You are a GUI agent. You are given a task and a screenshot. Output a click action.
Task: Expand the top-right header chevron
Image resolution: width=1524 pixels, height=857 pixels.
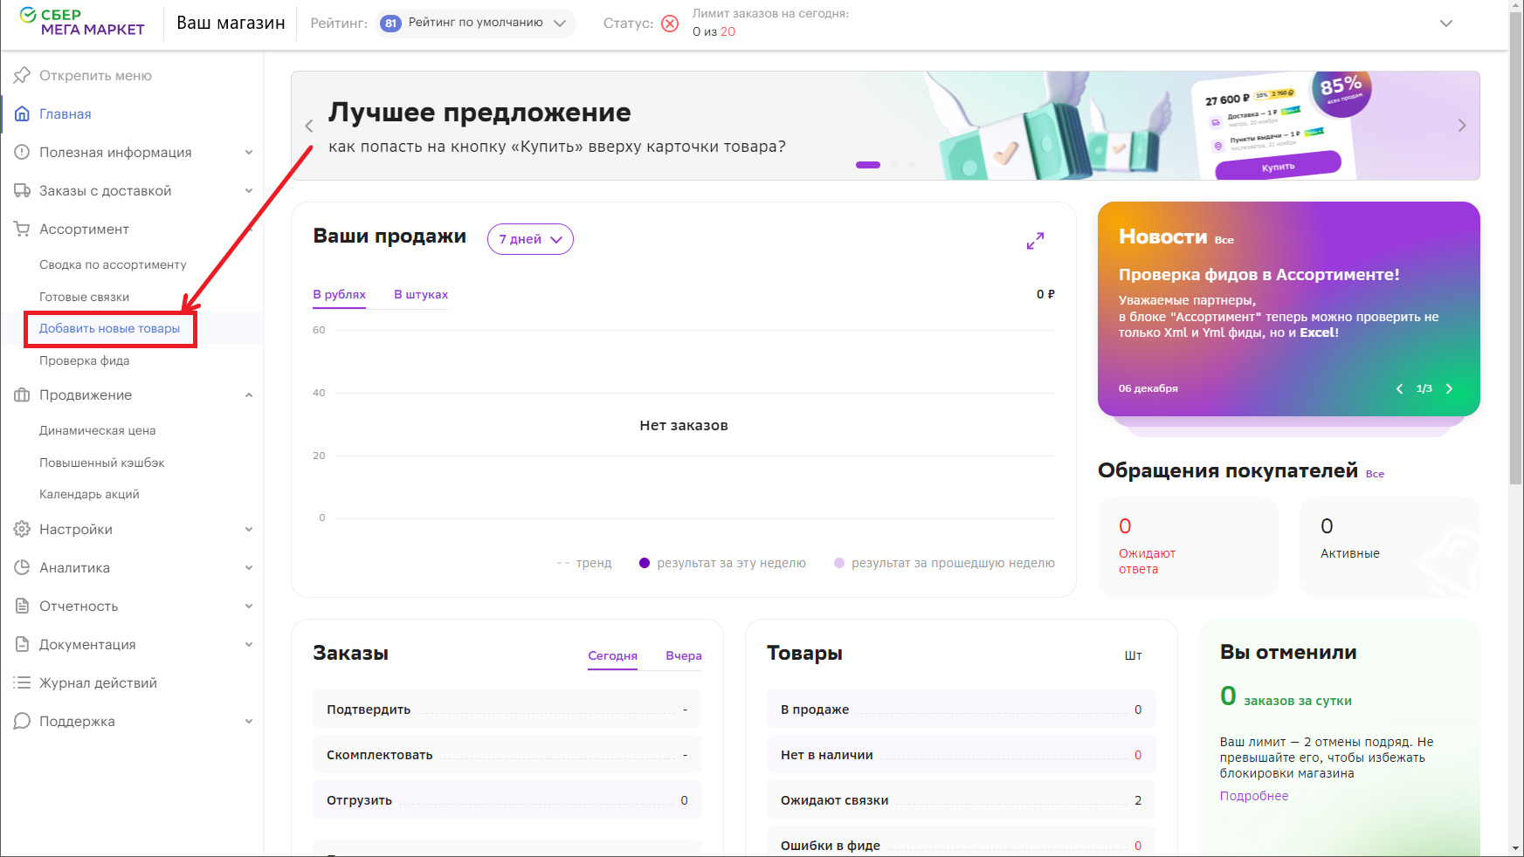click(x=1446, y=24)
